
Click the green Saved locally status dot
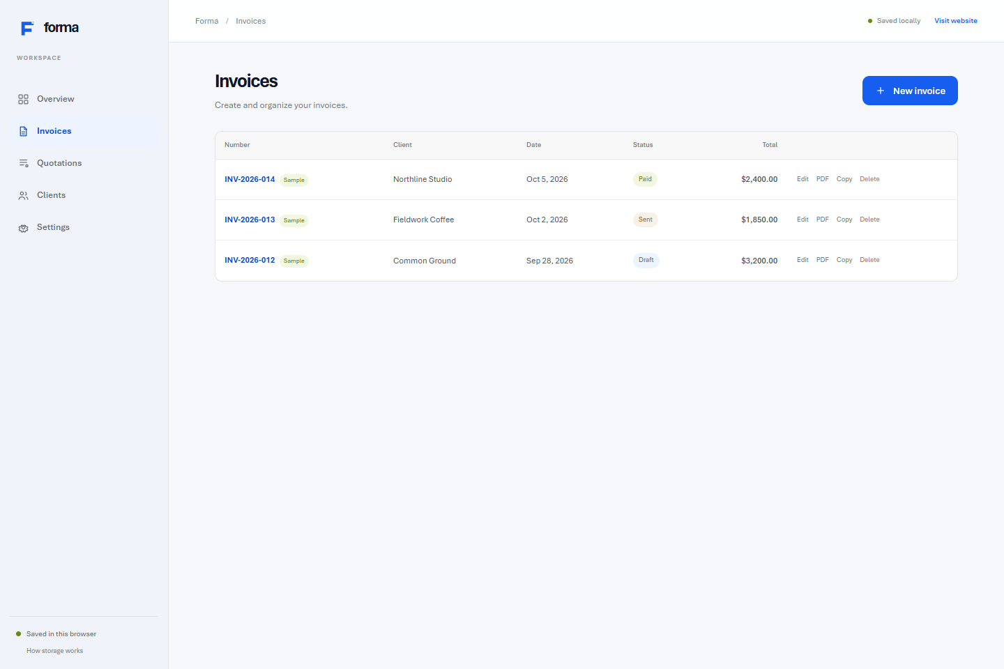point(870,21)
